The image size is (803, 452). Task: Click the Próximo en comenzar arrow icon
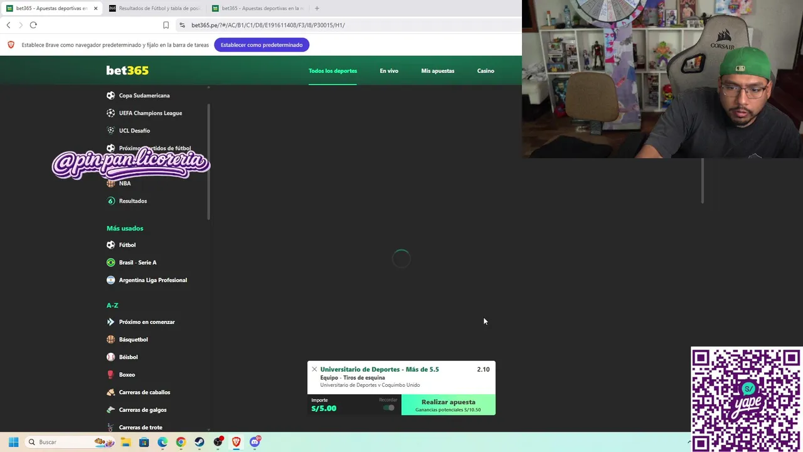111,322
